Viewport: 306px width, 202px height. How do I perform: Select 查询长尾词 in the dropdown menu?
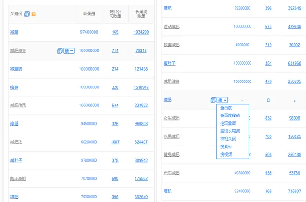point(230,131)
